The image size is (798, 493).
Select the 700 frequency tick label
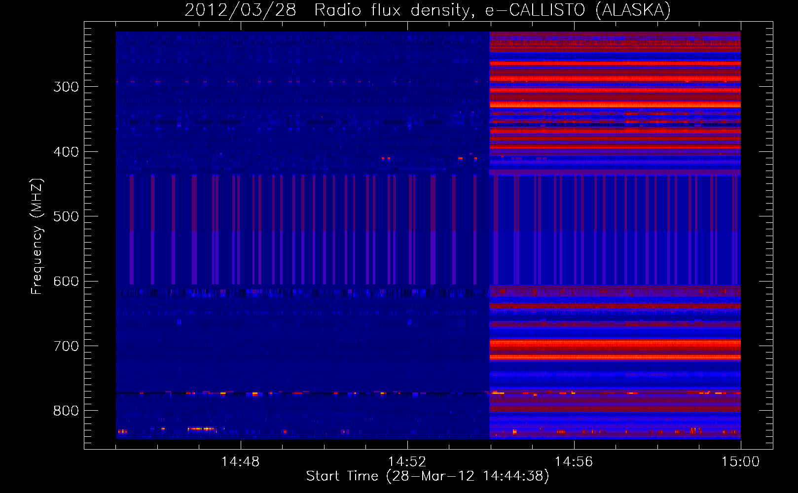point(66,346)
